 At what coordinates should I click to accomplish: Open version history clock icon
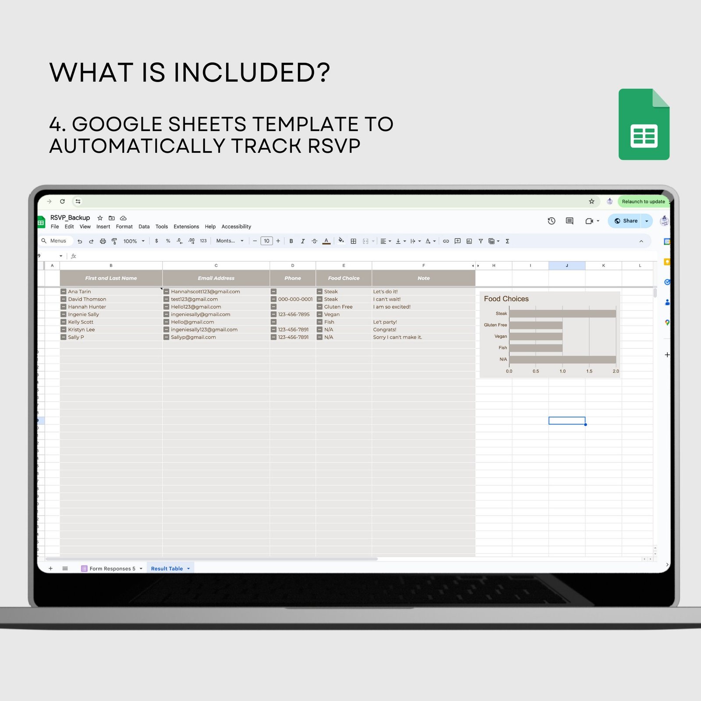click(x=552, y=221)
